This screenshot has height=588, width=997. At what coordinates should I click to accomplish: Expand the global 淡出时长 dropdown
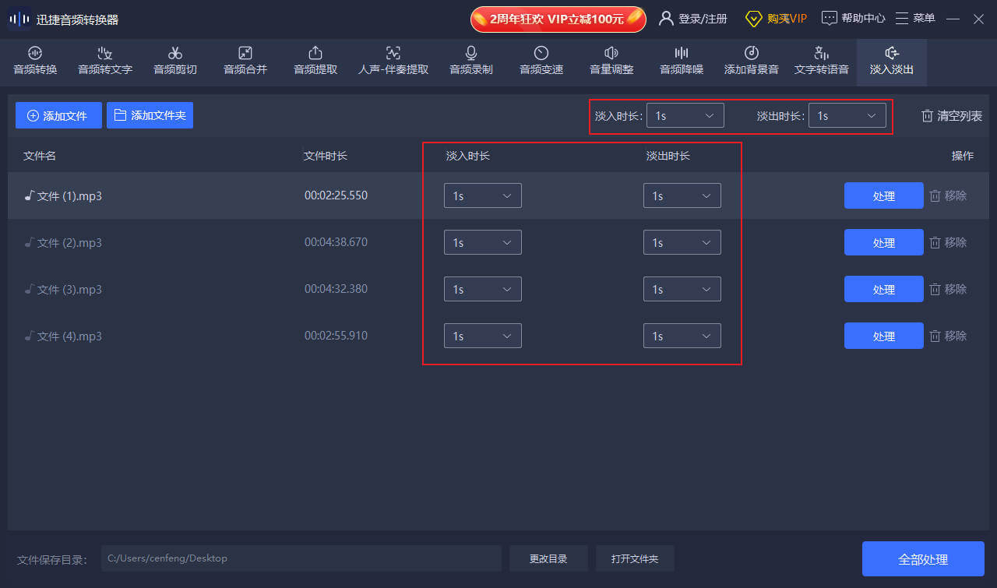click(x=847, y=115)
